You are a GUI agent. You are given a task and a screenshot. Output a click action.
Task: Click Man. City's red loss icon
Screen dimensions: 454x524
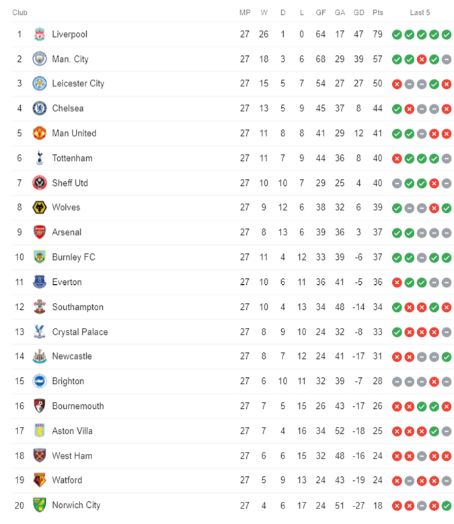422,59
